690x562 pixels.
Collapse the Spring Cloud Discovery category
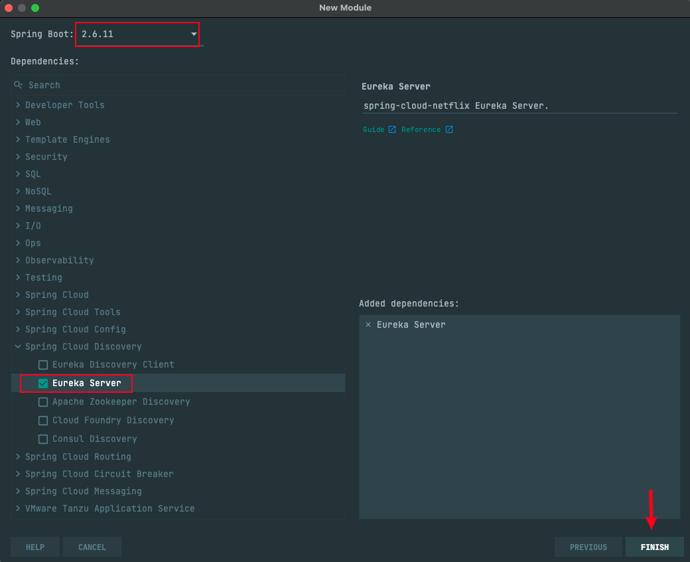(18, 346)
